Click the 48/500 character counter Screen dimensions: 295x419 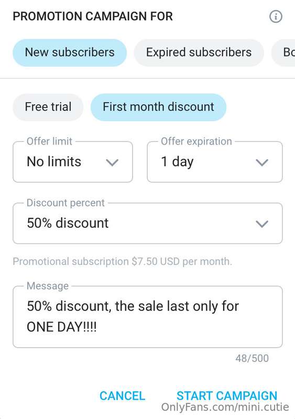click(252, 358)
